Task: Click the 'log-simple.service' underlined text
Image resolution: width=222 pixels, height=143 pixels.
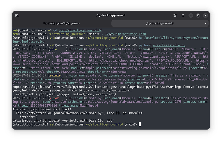Action: [x=28, y=42]
